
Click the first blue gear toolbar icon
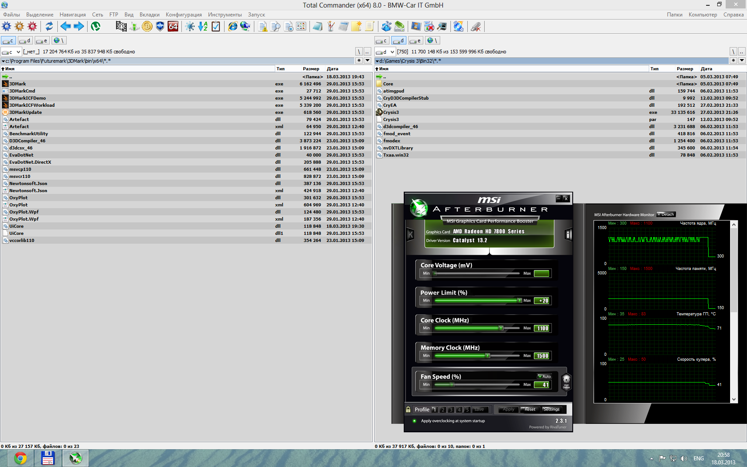7,26
